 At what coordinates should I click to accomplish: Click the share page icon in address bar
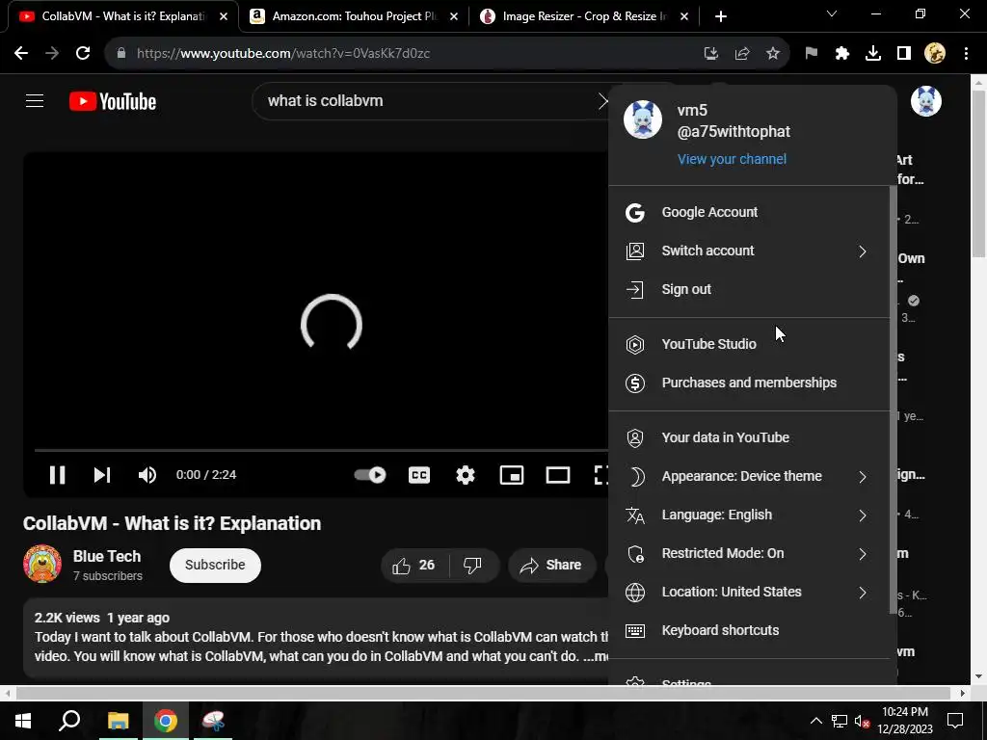point(742,53)
